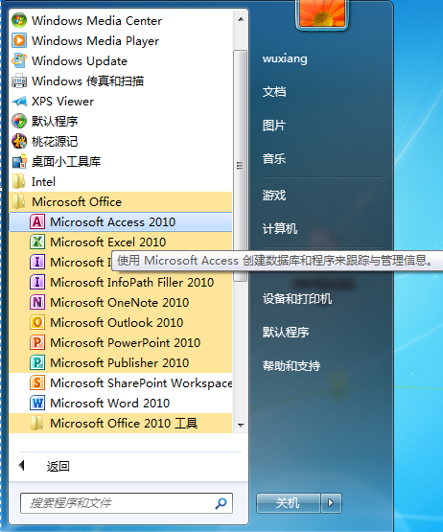Click the Windows Update icon
This screenshot has height=532, width=443.
tap(19, 61)
